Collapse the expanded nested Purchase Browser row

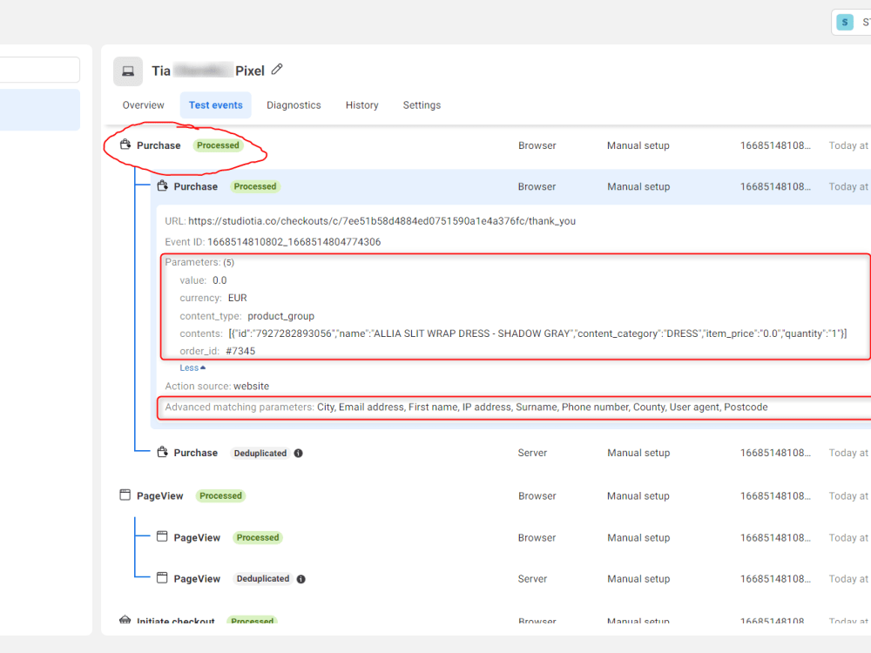(511, 186)
